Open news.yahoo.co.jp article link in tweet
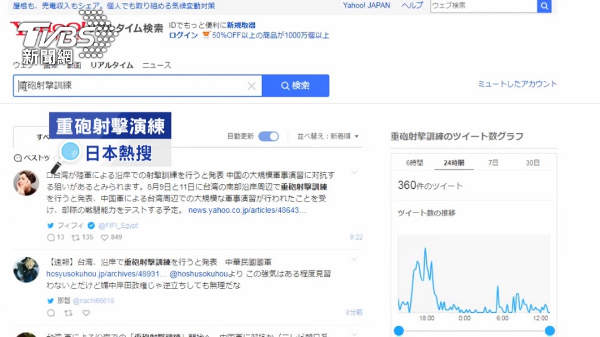The height and width of the screenshot is (337, 600). pyautogui.click(x=247, y=210)
